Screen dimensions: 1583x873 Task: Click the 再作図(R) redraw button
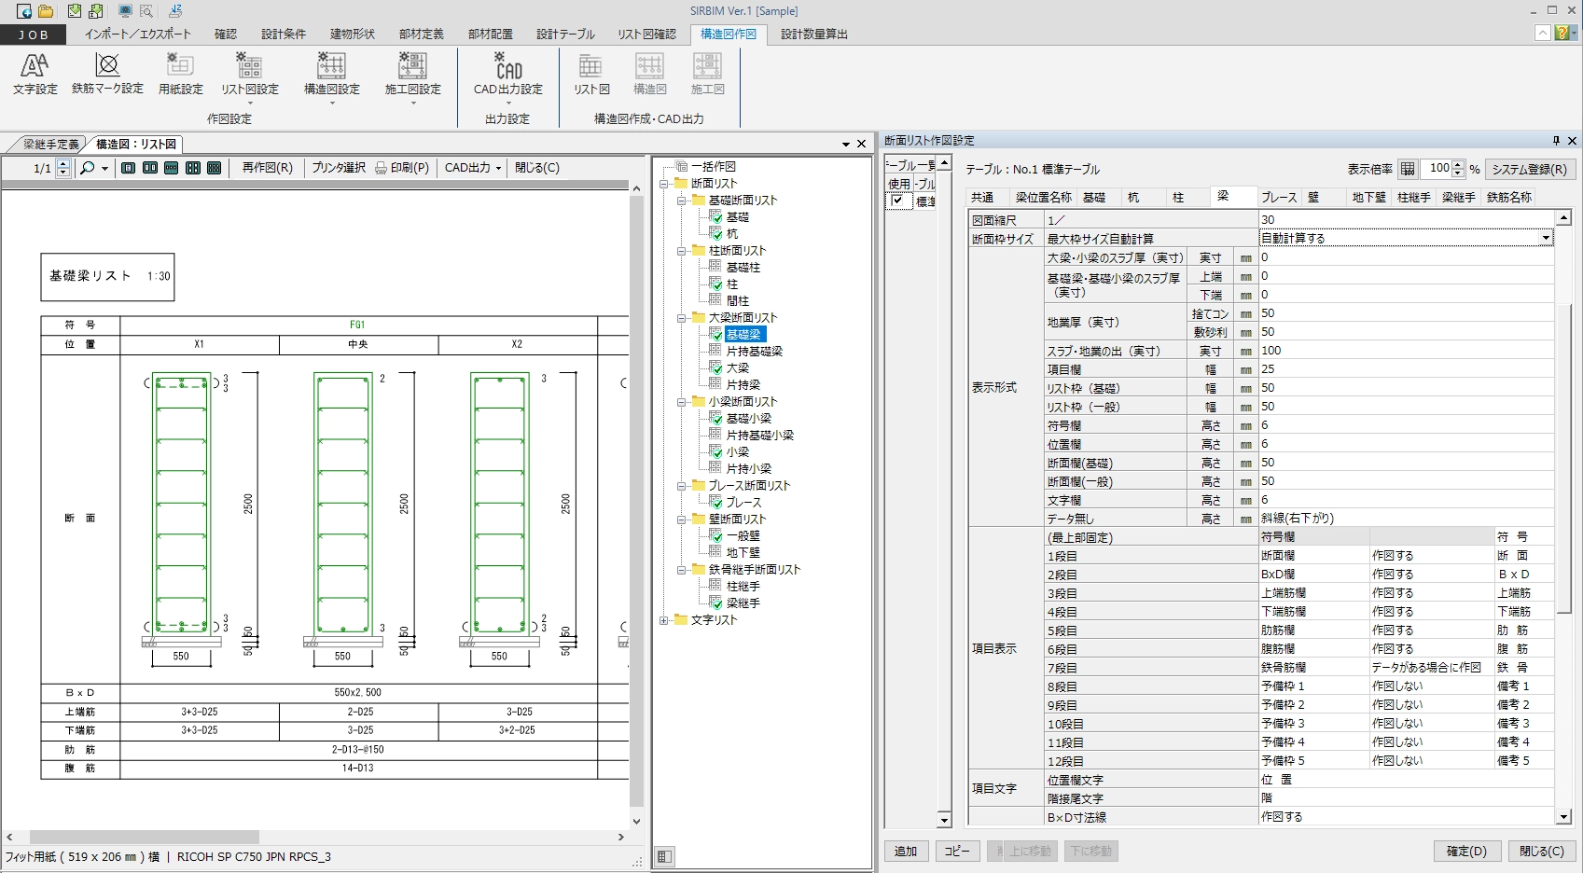click(x=268, y=168)
